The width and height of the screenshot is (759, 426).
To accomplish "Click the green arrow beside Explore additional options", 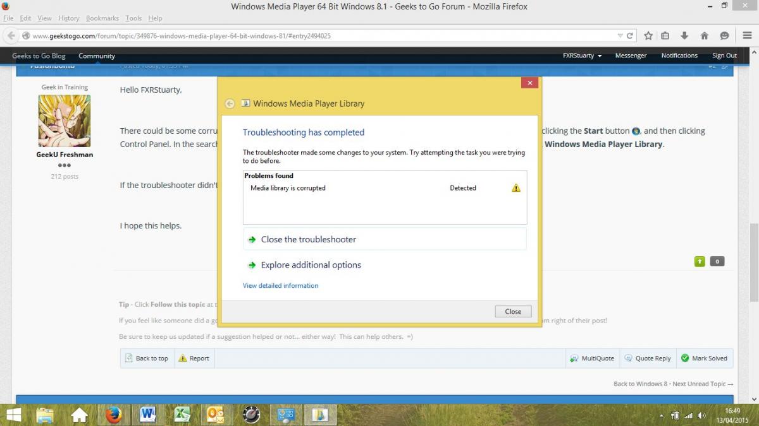I will pos(252,265).
